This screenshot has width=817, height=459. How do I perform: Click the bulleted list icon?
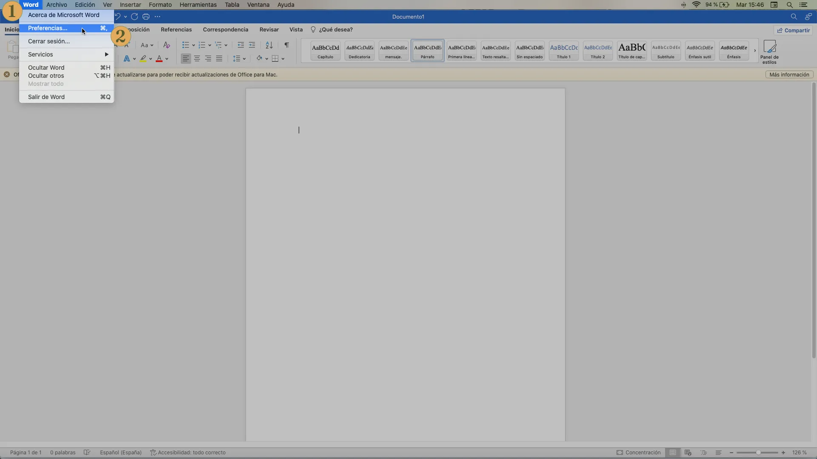click(x=186, y=45)
